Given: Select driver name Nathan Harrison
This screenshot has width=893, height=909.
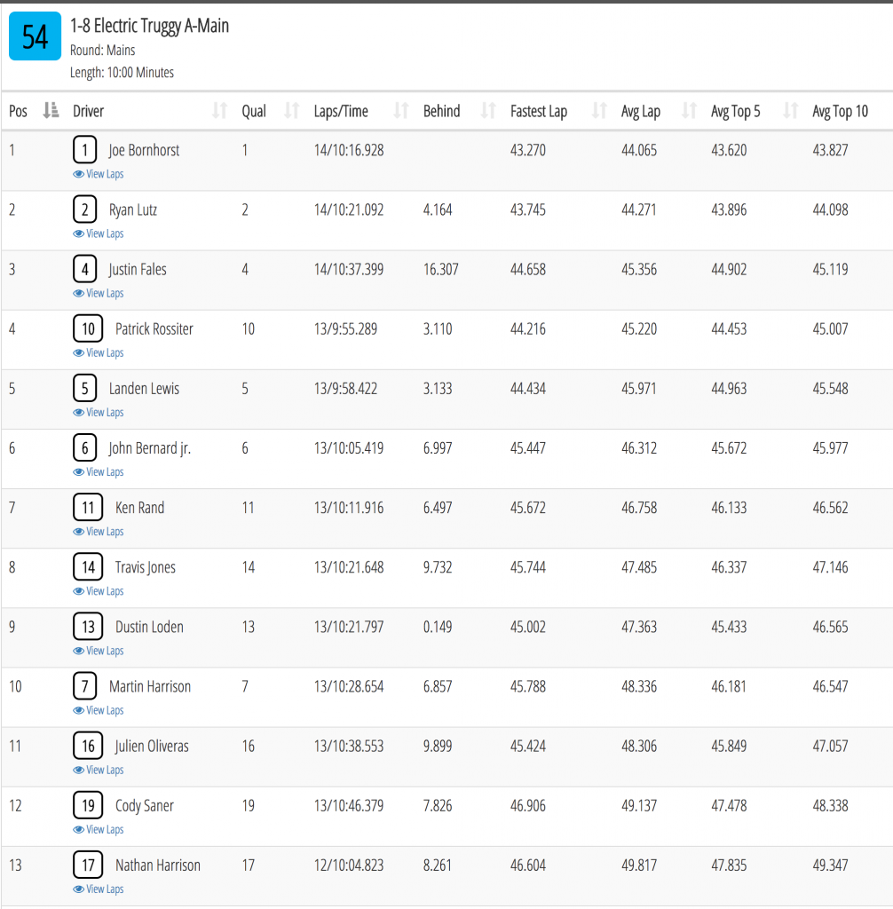Looking at the screenshot, I should tap(158, 866).
